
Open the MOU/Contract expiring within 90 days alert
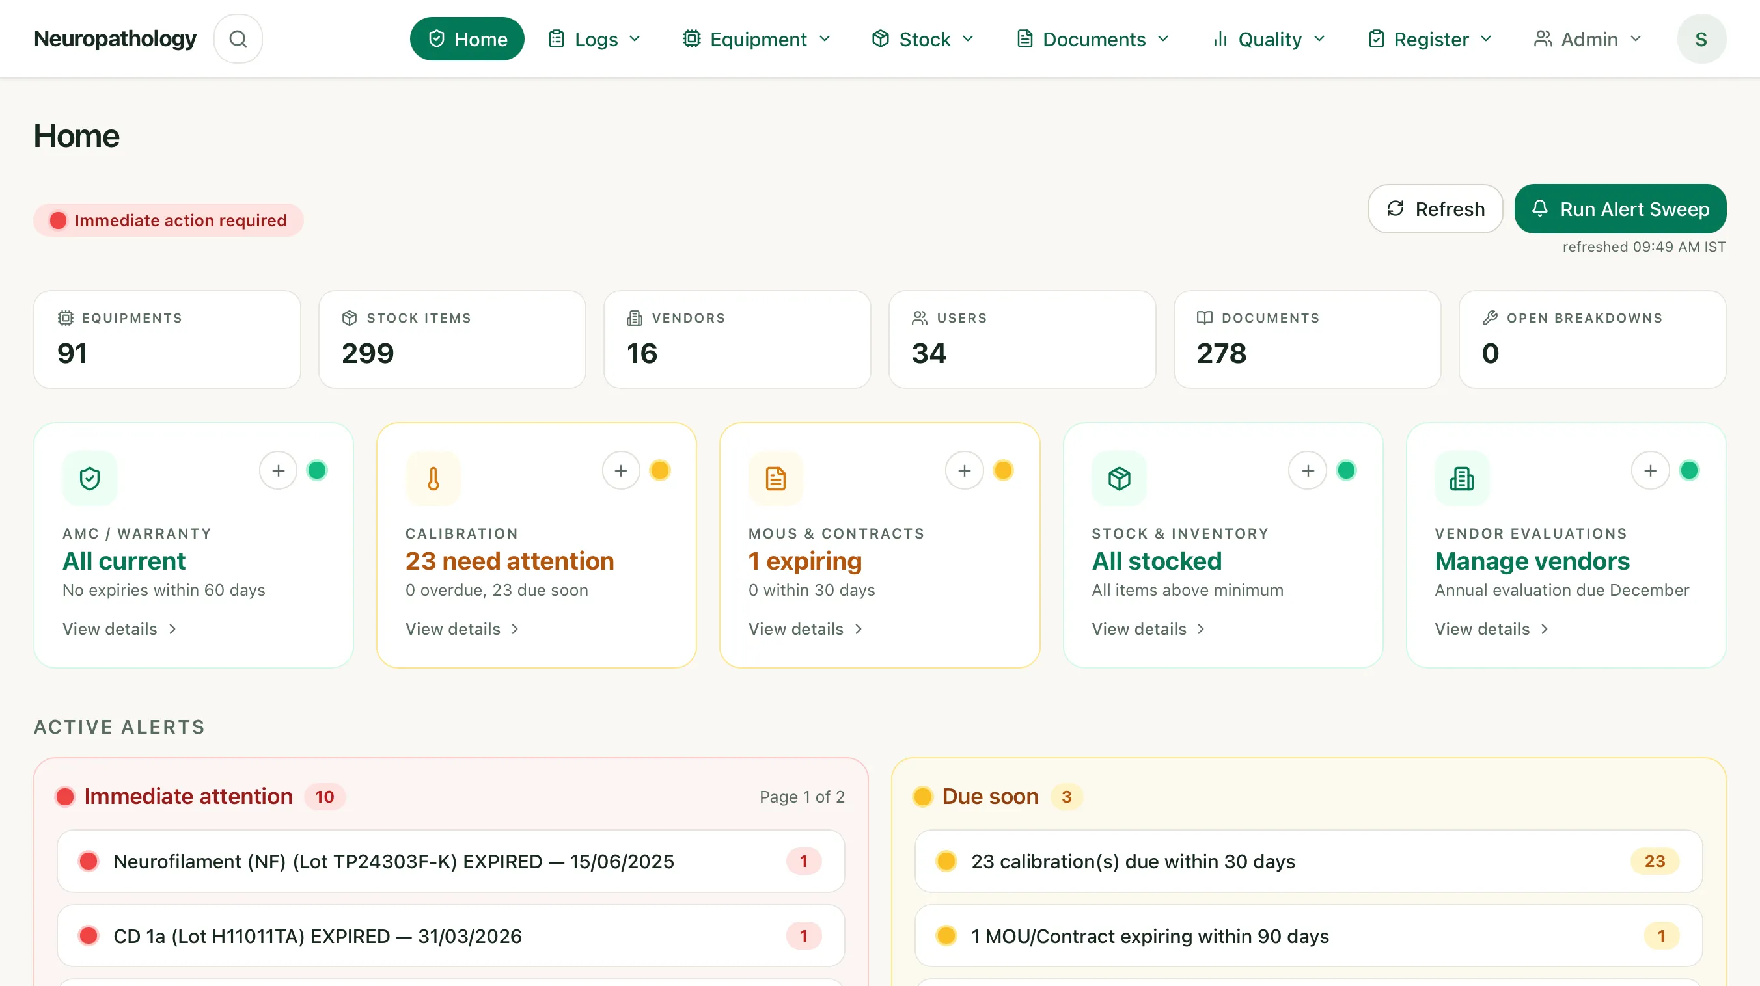coord(1308,935)
